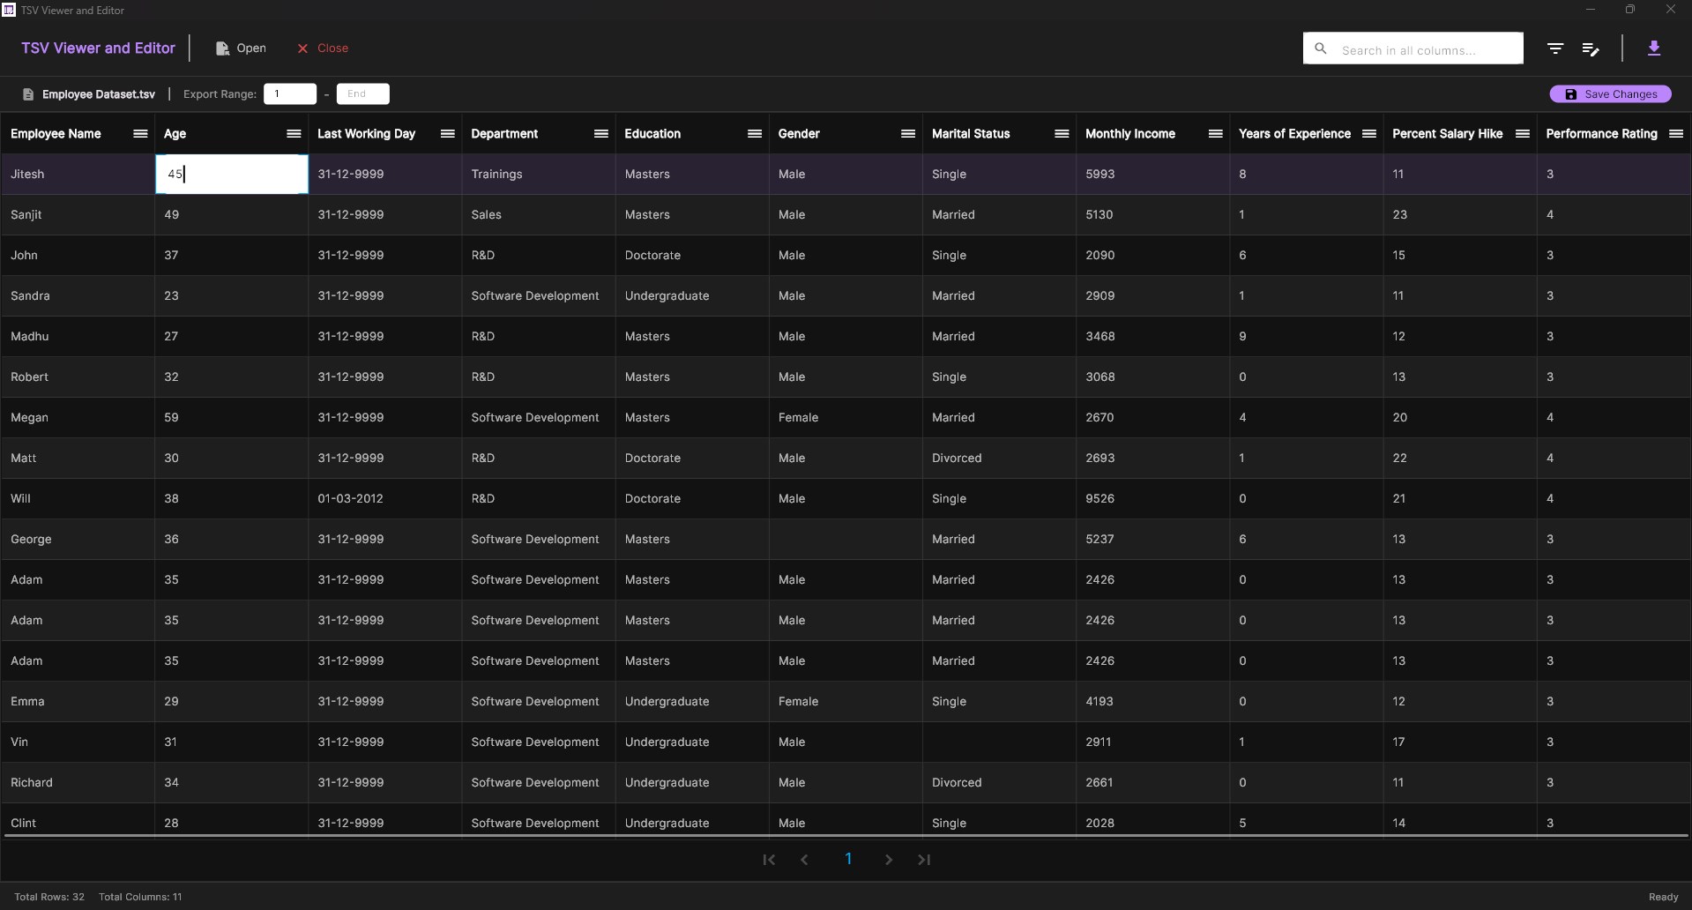Click the filter icon in the toolbar

click(1555, 48)
